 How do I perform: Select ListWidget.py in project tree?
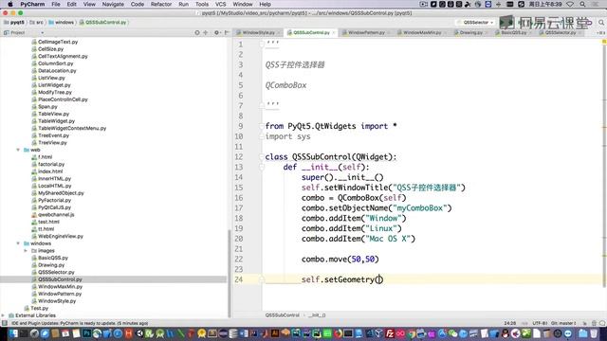[x=54, y=85]
